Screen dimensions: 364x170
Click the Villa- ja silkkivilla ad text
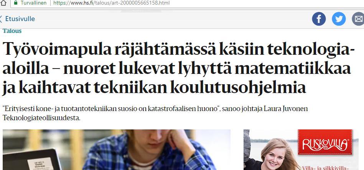pyautogui.click(x=326, y=168)
